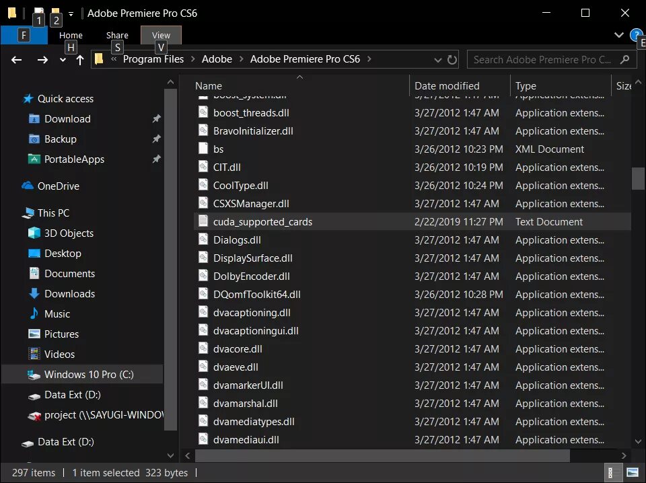Viewport: 646px width, 483px height.
Task: Select dvaeve.dll file name
Action: [236, 367]
